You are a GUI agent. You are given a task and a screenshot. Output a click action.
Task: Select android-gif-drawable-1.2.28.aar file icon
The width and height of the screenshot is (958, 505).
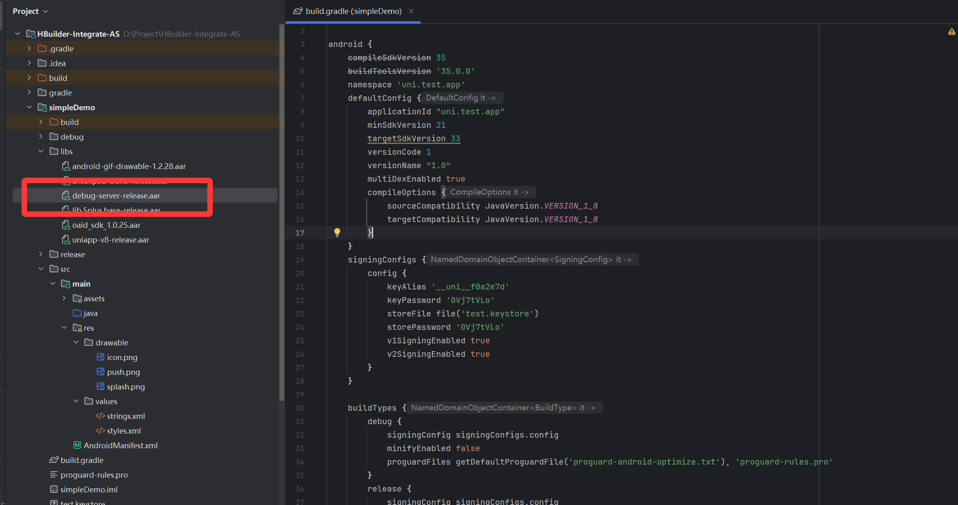[66, 166]
